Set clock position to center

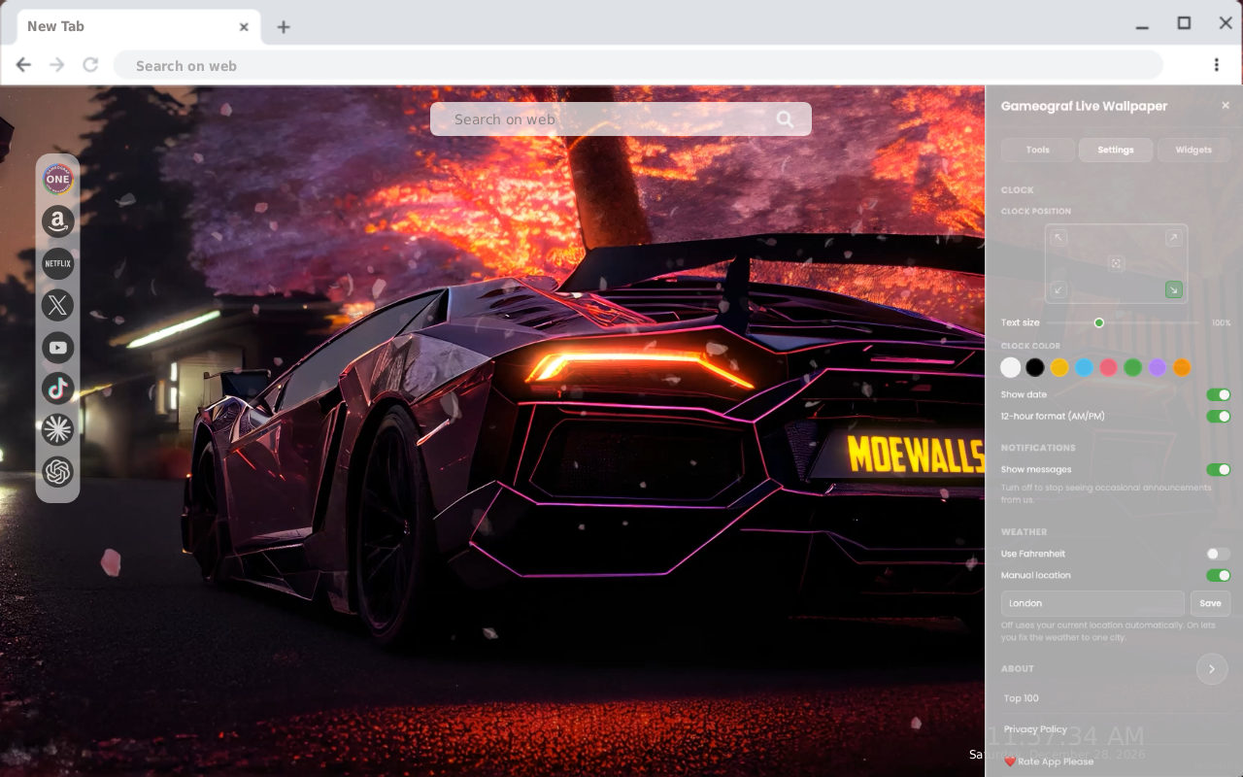coord(1117,263)
